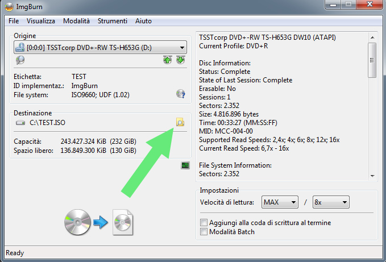Click the disc with question mark icon
386x262 pixels.
tap(181, 94)
